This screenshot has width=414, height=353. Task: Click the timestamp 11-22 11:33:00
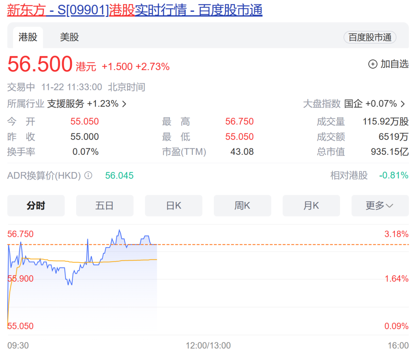click(x=72, y=87)
